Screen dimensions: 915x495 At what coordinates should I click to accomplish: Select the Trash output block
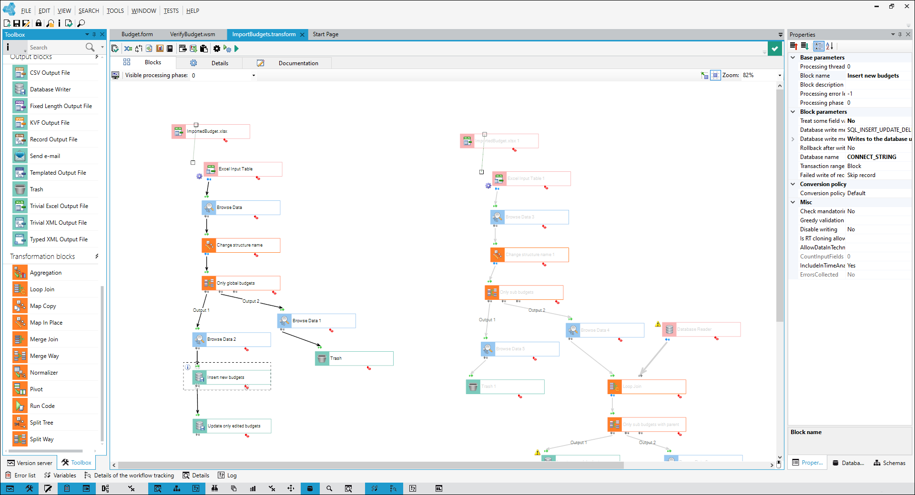pyautogui.click(x=36, y=189)
